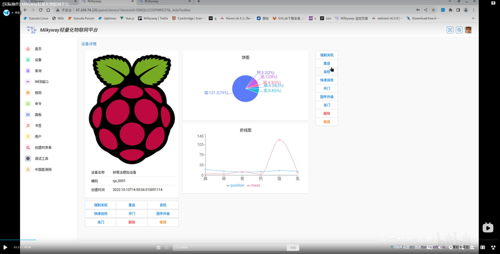
Task: Click 快速自检 in the right button column
Action: (326, 80)
